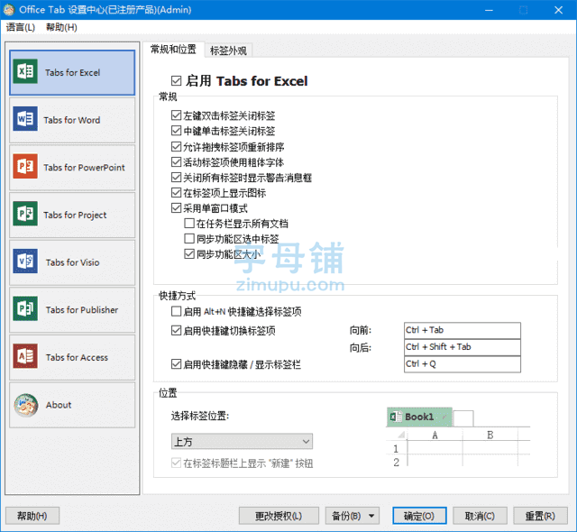
Task: Click the 向后 shortcut field Ctrl + Shift + Tab
Action: 463,347
